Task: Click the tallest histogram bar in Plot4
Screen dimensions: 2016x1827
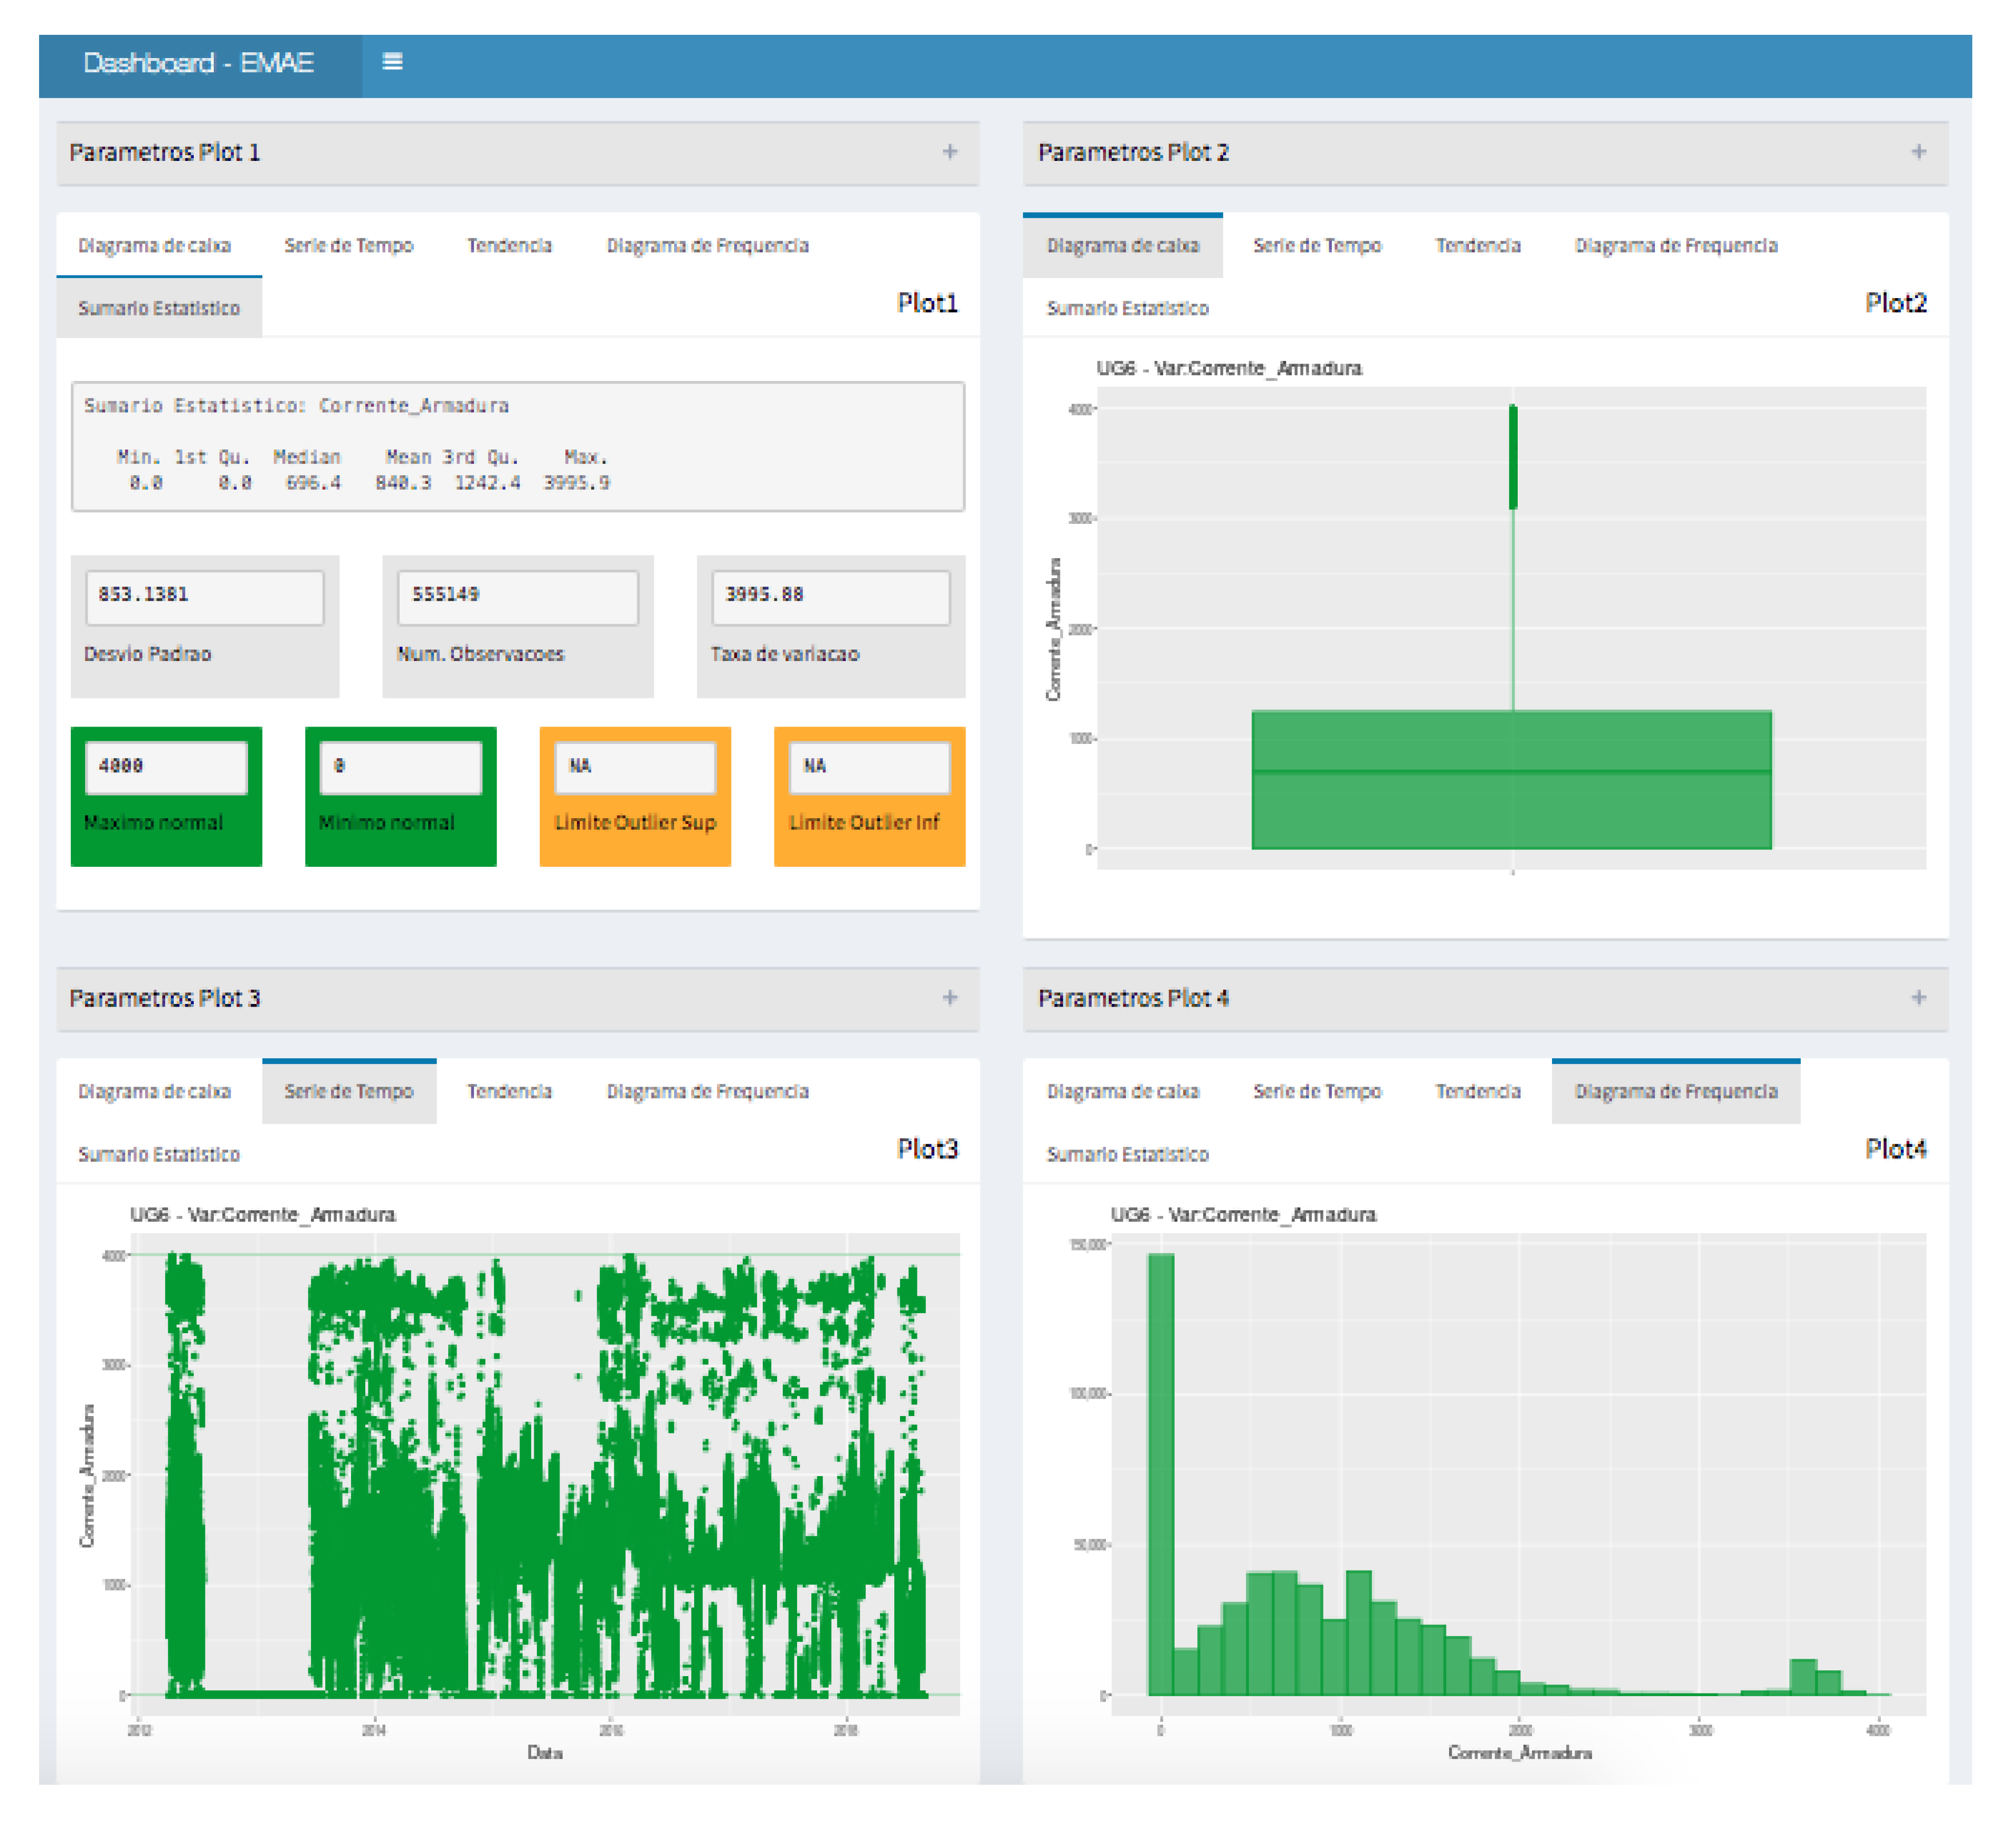Action: (1160, 1474)
